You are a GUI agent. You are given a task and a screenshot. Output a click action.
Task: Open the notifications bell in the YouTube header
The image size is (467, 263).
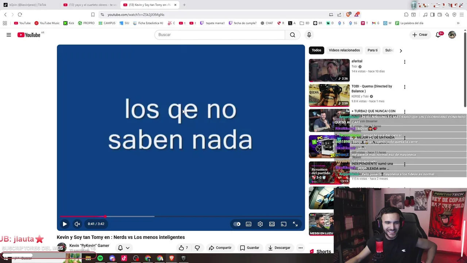tap(439, 35)
